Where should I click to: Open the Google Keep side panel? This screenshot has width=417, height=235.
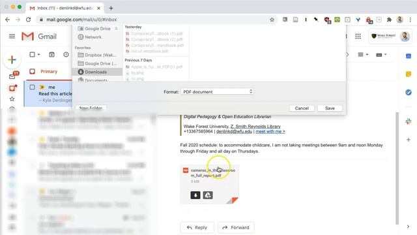[x=409, y=74]
